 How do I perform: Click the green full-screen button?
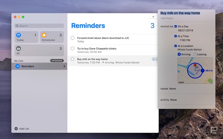click(23, 17)
